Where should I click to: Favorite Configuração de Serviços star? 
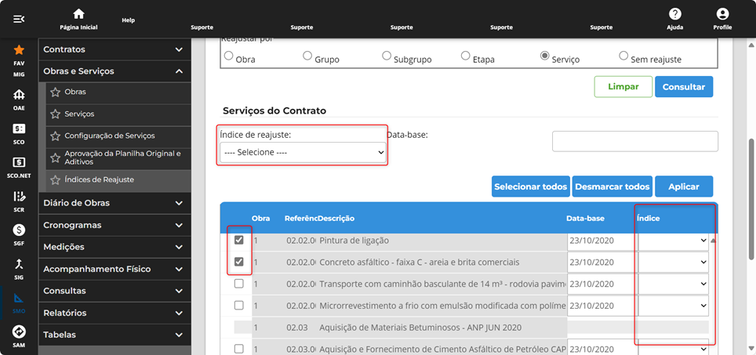click(x=56, y=136)
